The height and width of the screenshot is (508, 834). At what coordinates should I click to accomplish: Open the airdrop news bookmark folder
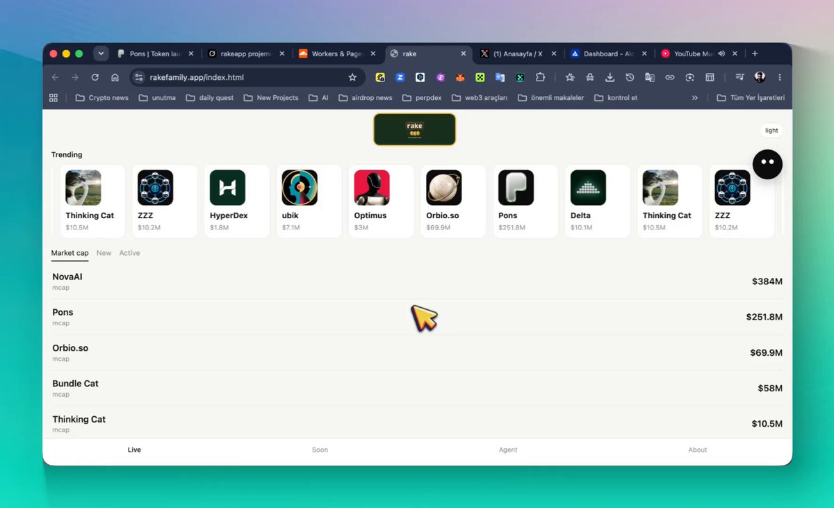click(366, 98)
